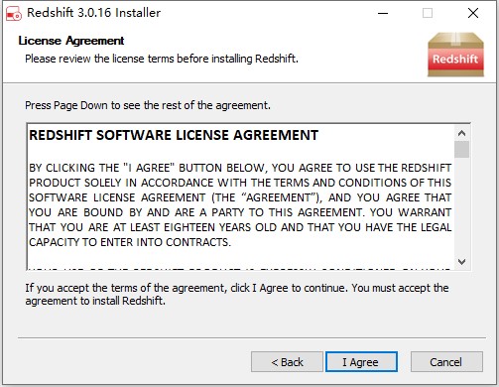This screenshot has width=499, height=387.
Task: Accept the license with I Agree
Action: click(x=361, y=362)
